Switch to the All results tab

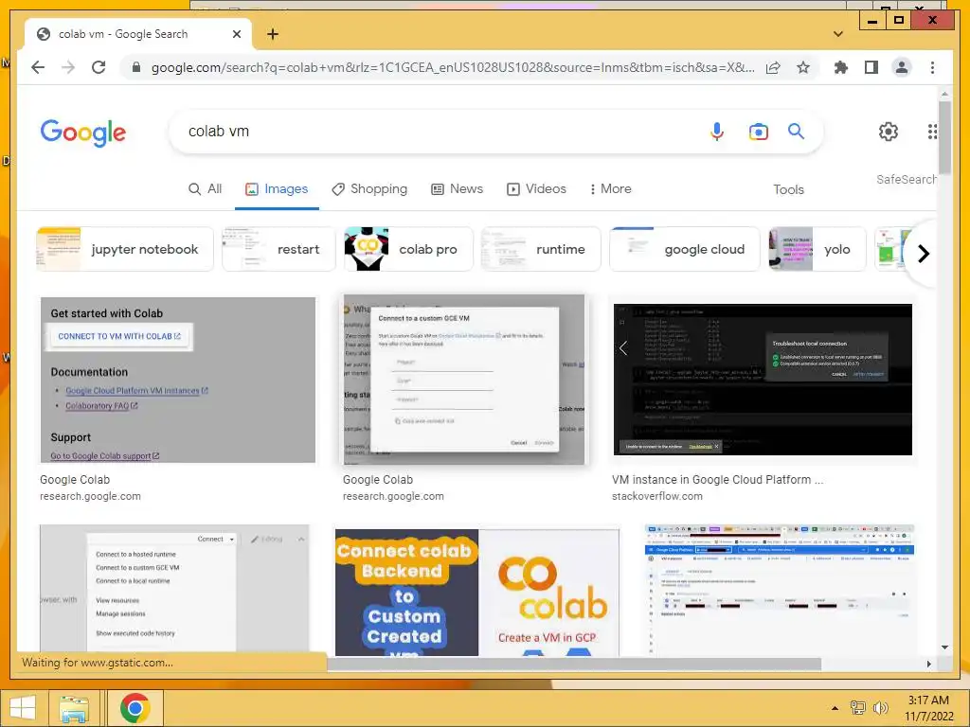tap(205, 189)
